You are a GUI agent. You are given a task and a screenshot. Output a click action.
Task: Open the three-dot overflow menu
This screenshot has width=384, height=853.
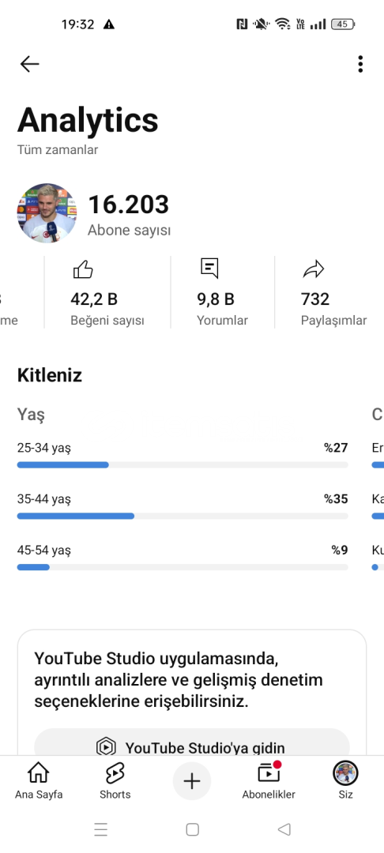(x=360, y=64)
